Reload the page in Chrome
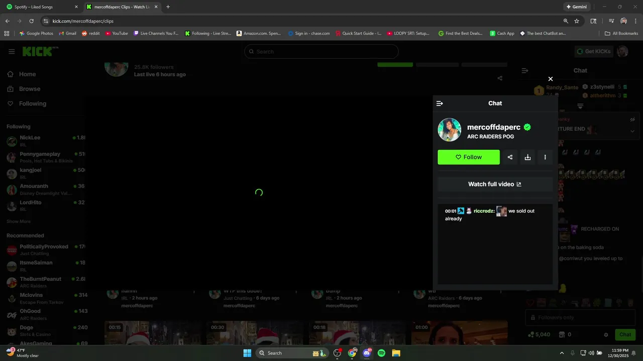643x361 pixels. point(31,21)
